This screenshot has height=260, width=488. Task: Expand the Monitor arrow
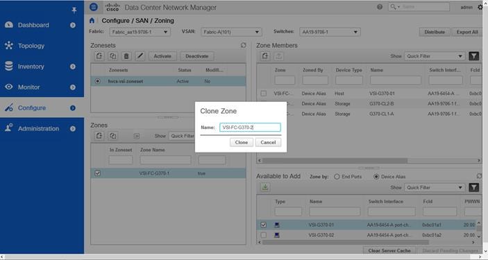[x=73, y=87]
